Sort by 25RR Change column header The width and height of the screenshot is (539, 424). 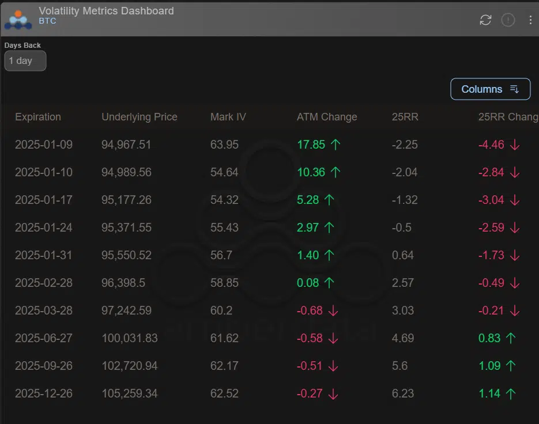point(508,117)
